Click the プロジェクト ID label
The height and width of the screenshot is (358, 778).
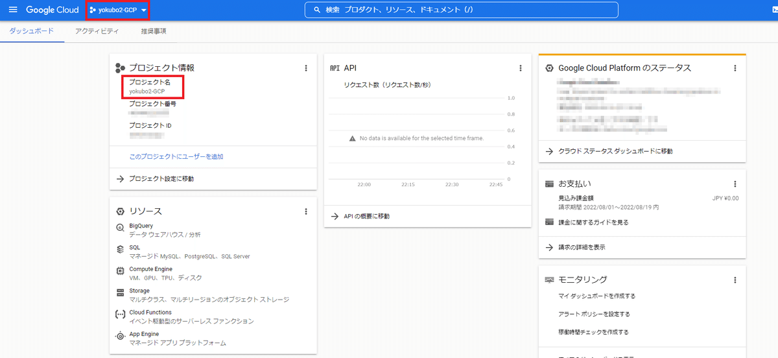click(150, 125)
